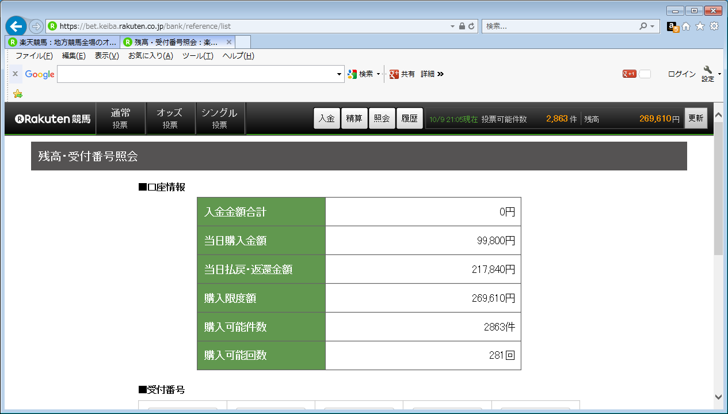Click the ■口座情報 section heading
Screen dimensions: 728x414
[161, 187]
